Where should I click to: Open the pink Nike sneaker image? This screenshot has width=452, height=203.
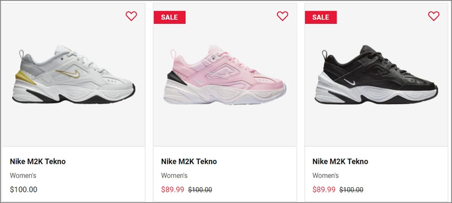point(225,75)
